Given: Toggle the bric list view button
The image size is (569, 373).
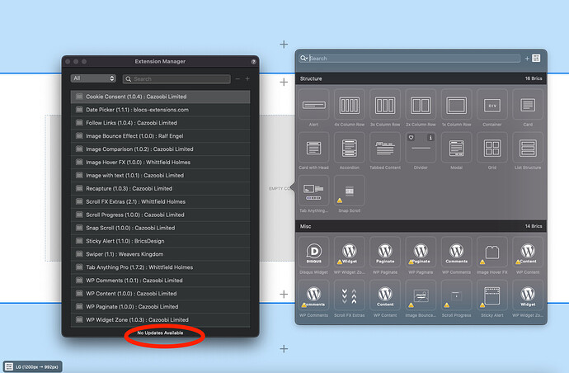Looking at the screenshot, I should 536,59.
